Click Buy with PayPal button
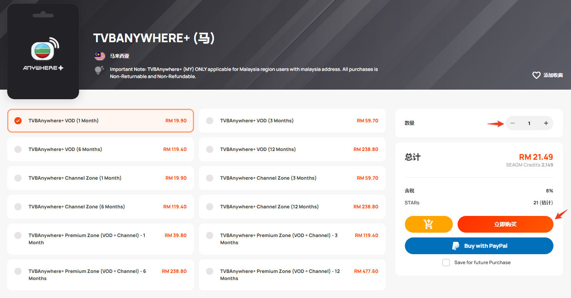Viewport: 571px width, 298px height. point(479,246)
